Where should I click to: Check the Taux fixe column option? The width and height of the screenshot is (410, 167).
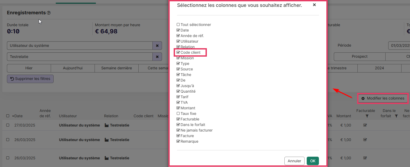178,114
